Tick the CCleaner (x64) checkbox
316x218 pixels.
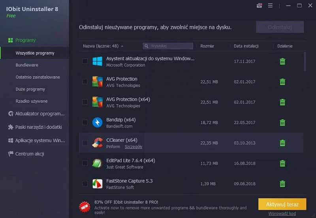[85, 143]
